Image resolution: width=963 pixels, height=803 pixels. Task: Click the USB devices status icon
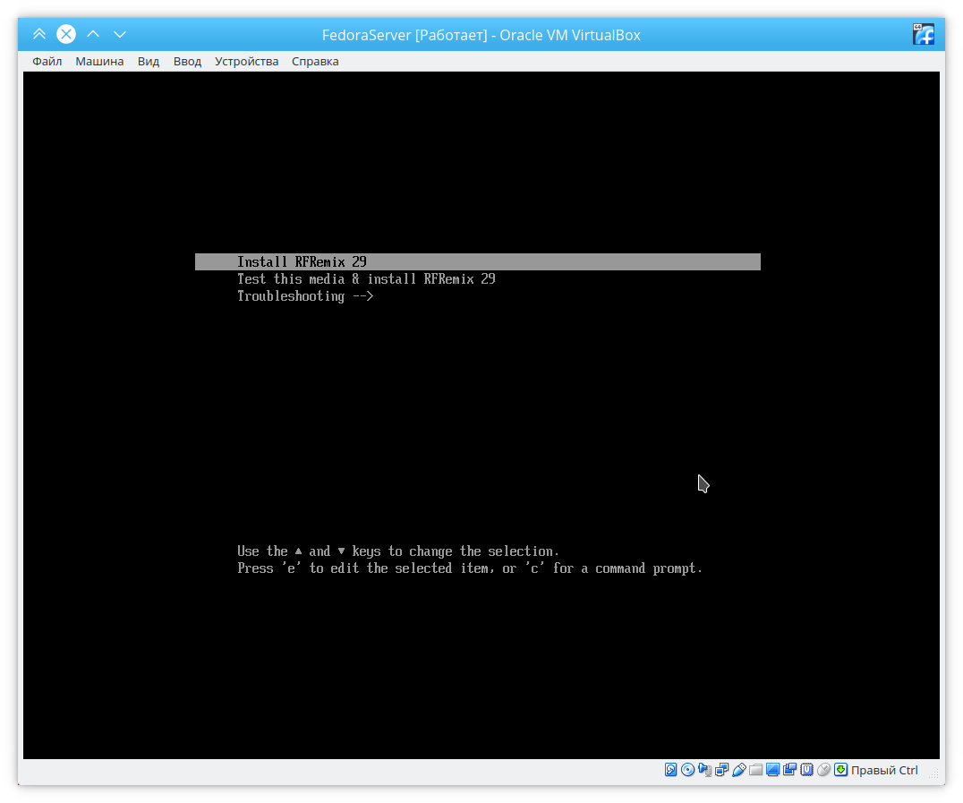[738, 770]
